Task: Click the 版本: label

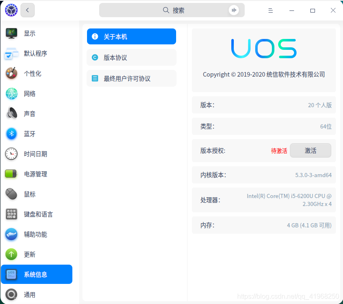Action: (207, 105)
